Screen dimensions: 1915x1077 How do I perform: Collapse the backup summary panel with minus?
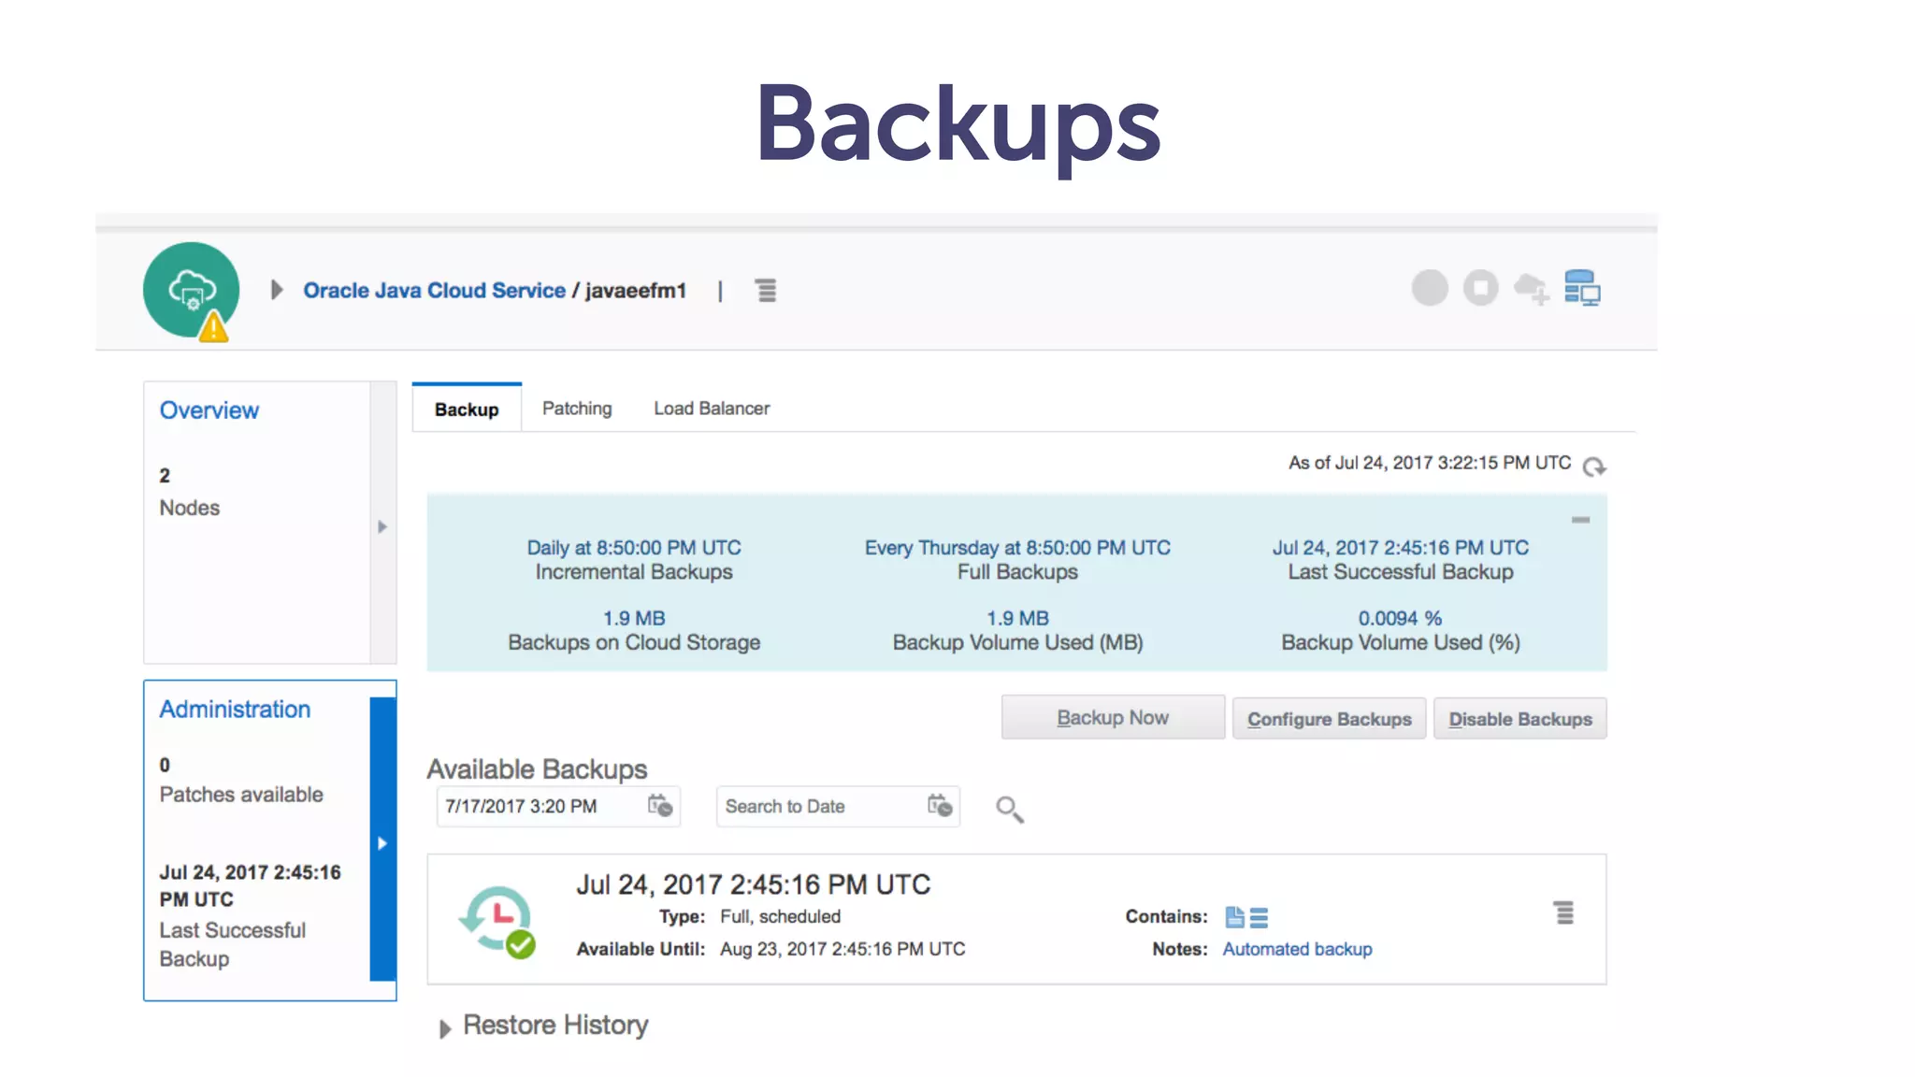[x=1580, y=520]
